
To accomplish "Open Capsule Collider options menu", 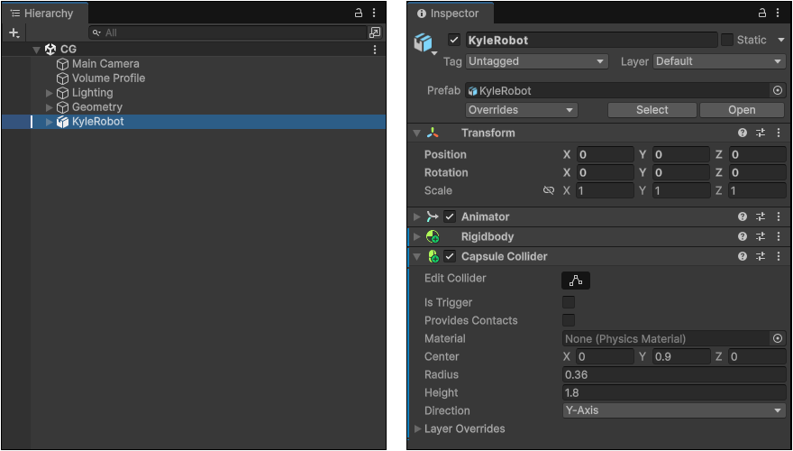I will click(779, 257).
